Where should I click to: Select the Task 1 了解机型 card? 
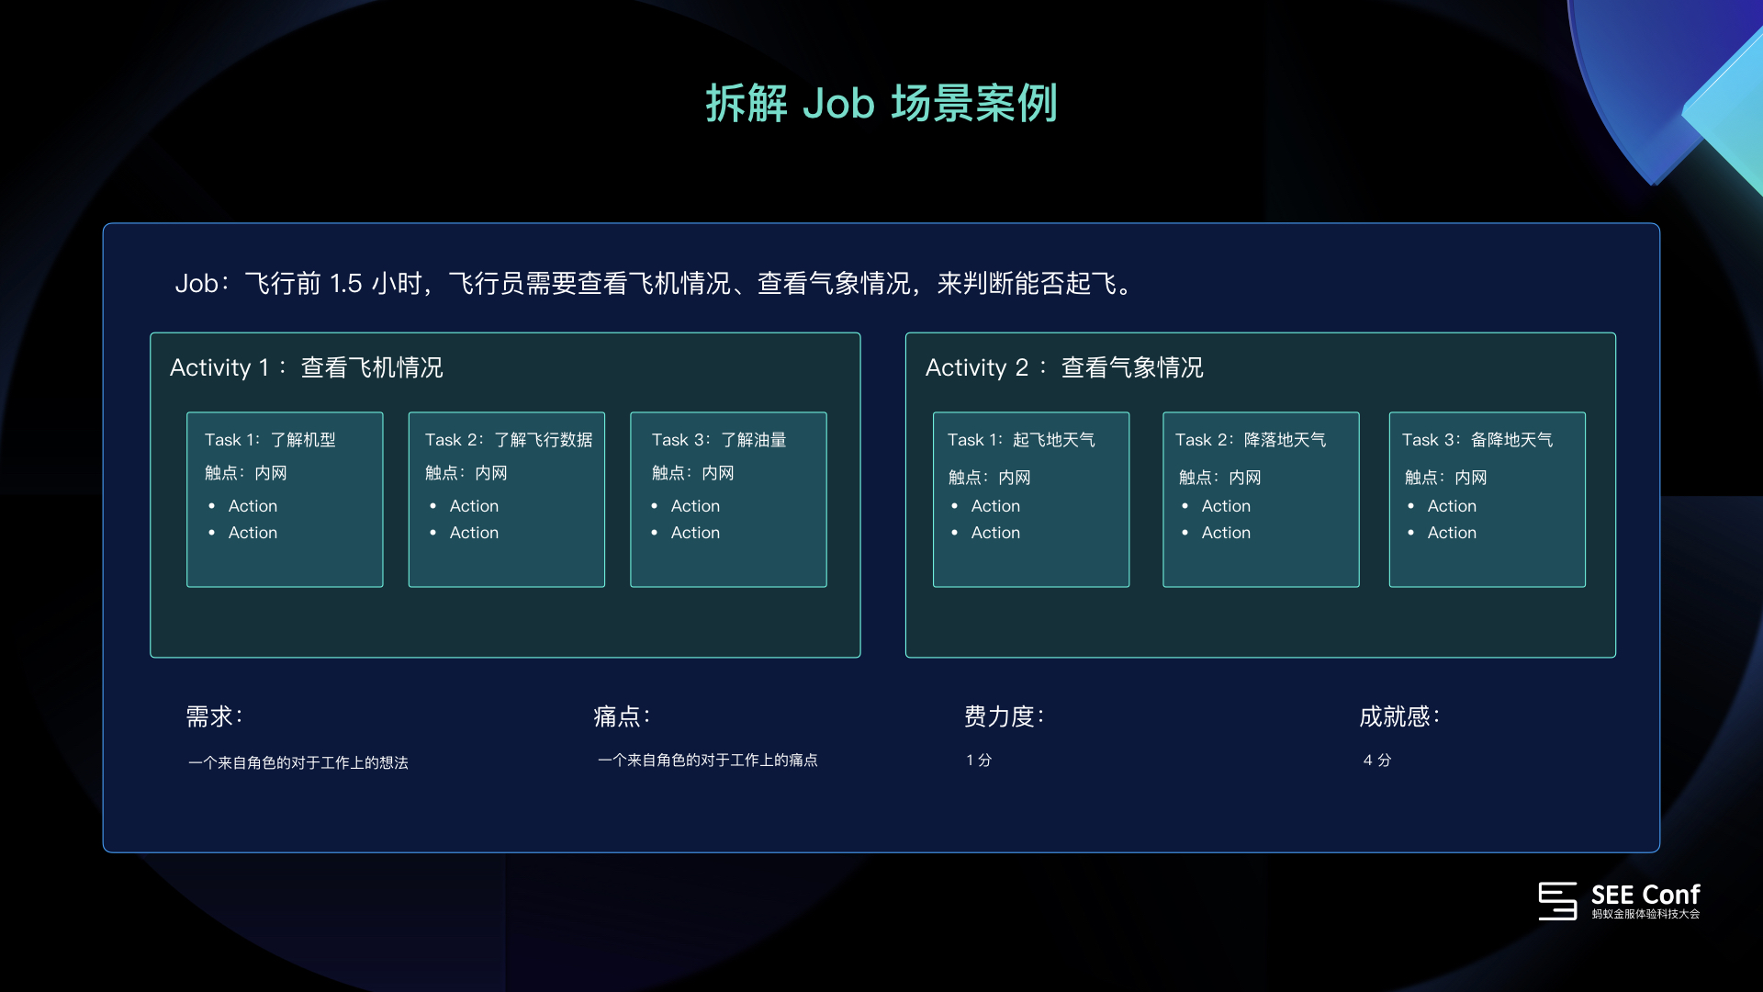click(x=285, y=499)
